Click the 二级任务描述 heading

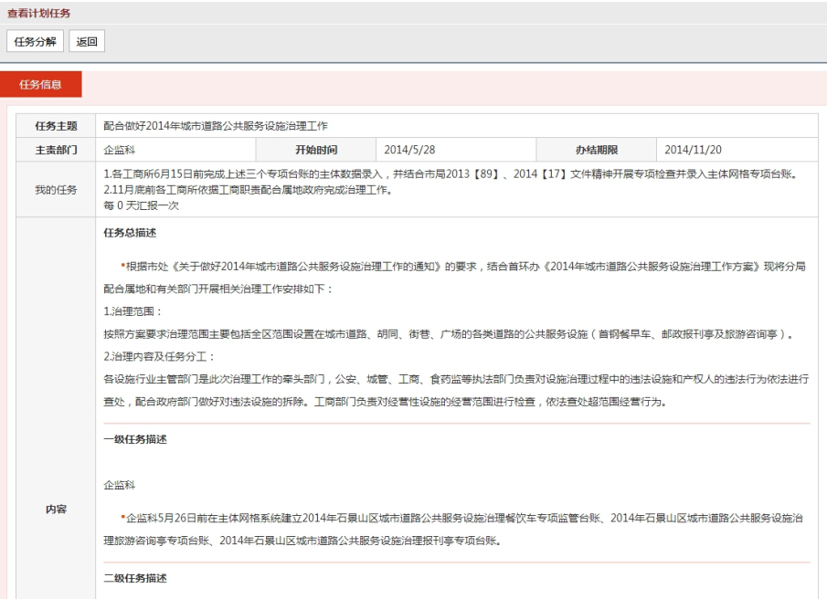tap(134, 579)
